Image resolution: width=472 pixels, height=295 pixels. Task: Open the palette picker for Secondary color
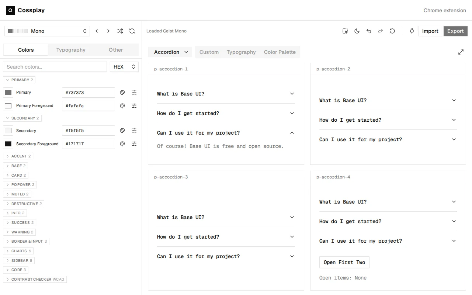tap(122, 131)
